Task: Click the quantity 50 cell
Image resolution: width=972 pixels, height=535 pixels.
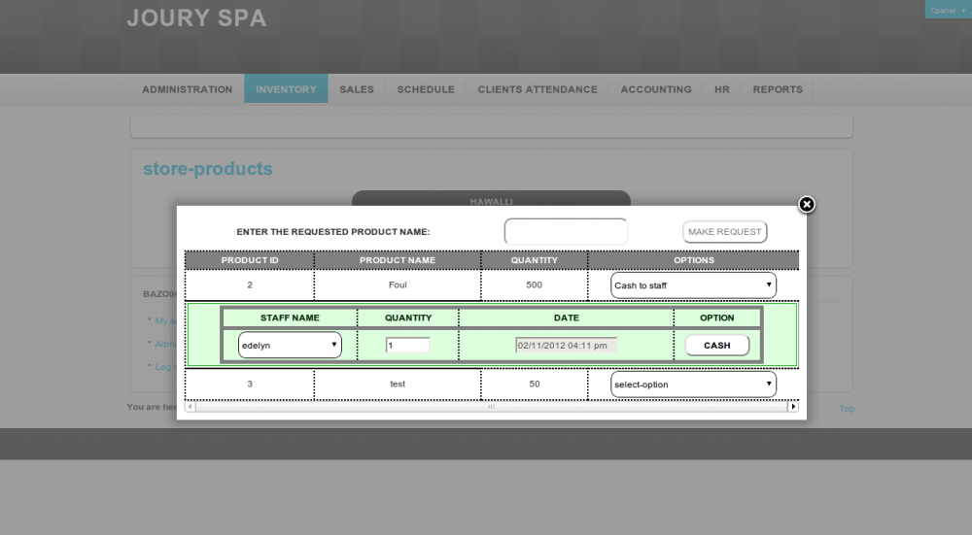Action: pyautogui.click(x=535, y=384)
